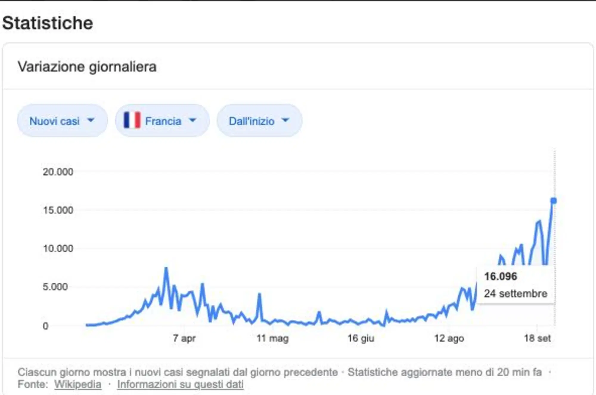Image resolution: width=596 pixels, height=395 pixels.
Task: Click the arrow beside Dall'inizio
Action: click(285, 120)
